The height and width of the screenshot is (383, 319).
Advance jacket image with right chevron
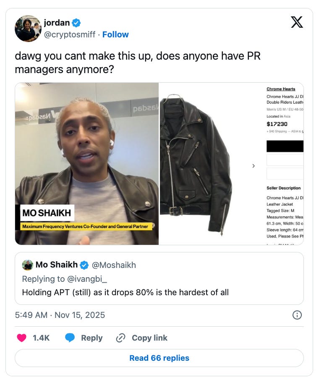click(254, 166)
